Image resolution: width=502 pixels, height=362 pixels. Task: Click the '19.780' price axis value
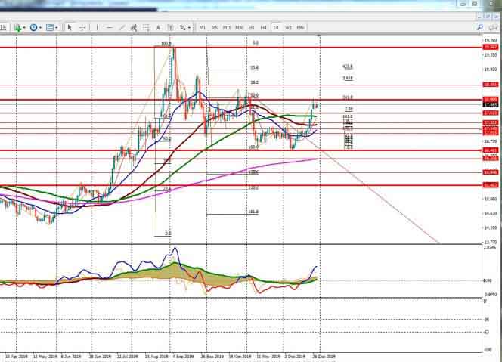coord(491,40)
